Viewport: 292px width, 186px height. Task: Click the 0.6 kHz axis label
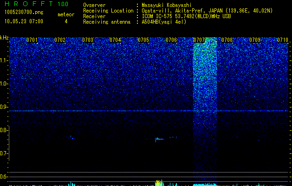pyautogui.click(x=4, y=177)
